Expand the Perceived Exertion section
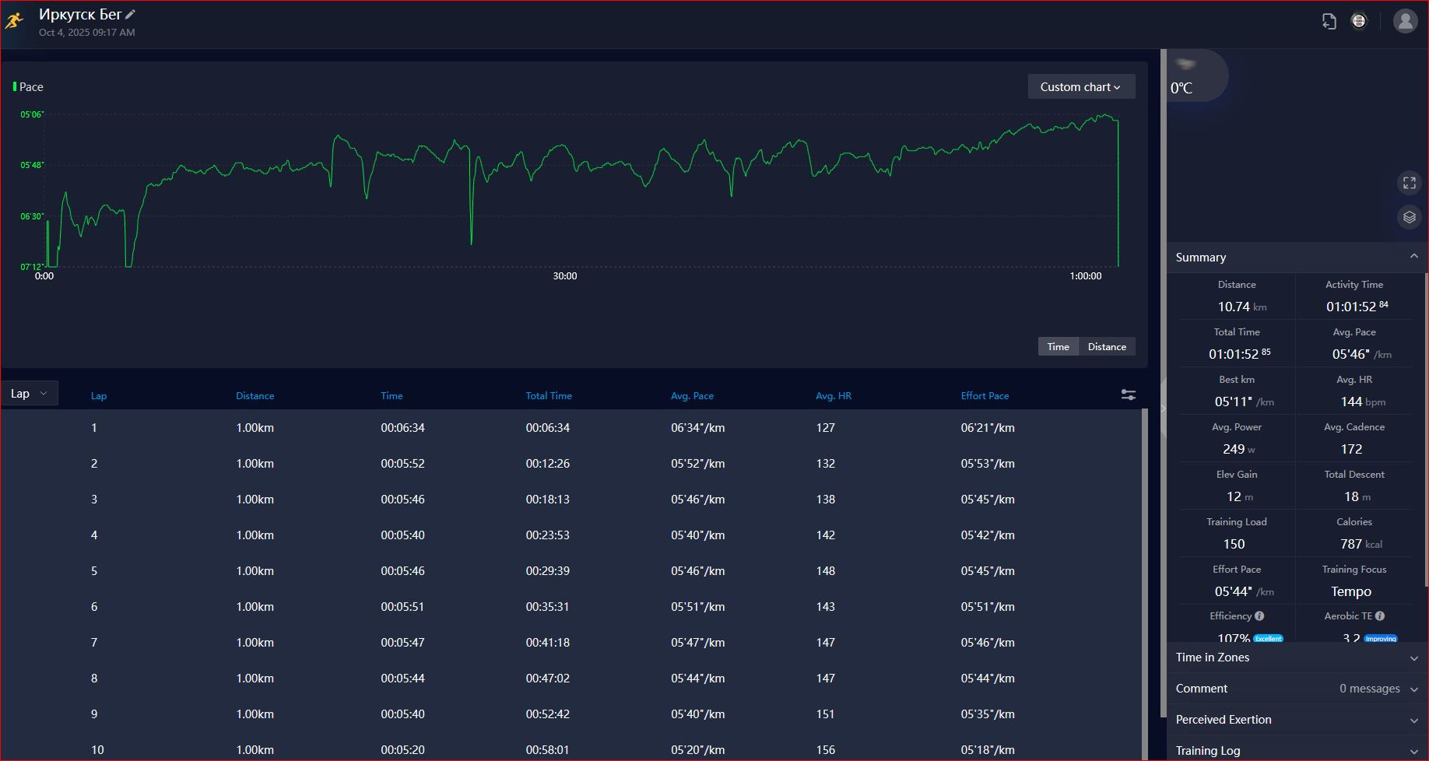Screen dimensions: 1429x761 click(x=1297, y=720)
